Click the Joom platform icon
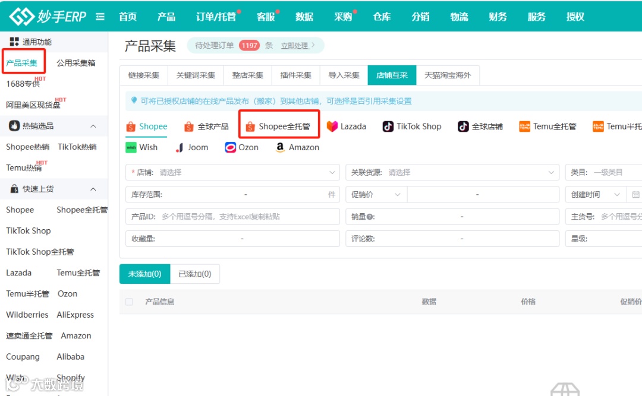The image size is (642, 396). 180,147
